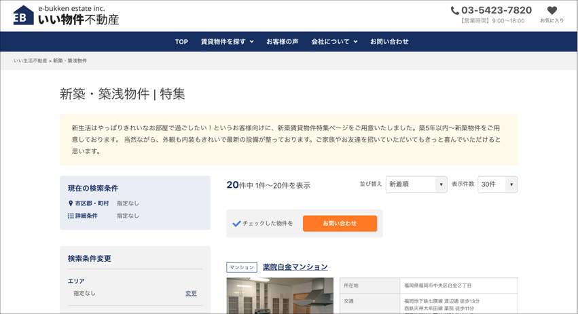Image resolution: width=578 pixels, height=314 pixels.
Task: Expand the 会社について navigation menu
Action: 333,42
